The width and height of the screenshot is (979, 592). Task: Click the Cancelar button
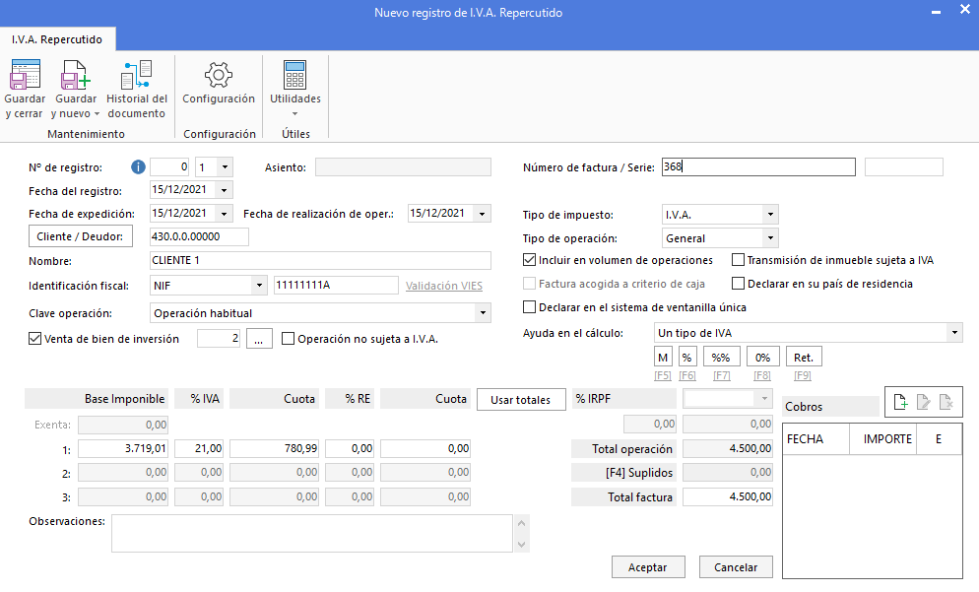736,567
